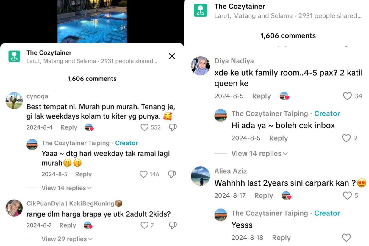Open Diya Nadiya's profile picture
This screenshot has width=369, height=246.
point(200,66)
